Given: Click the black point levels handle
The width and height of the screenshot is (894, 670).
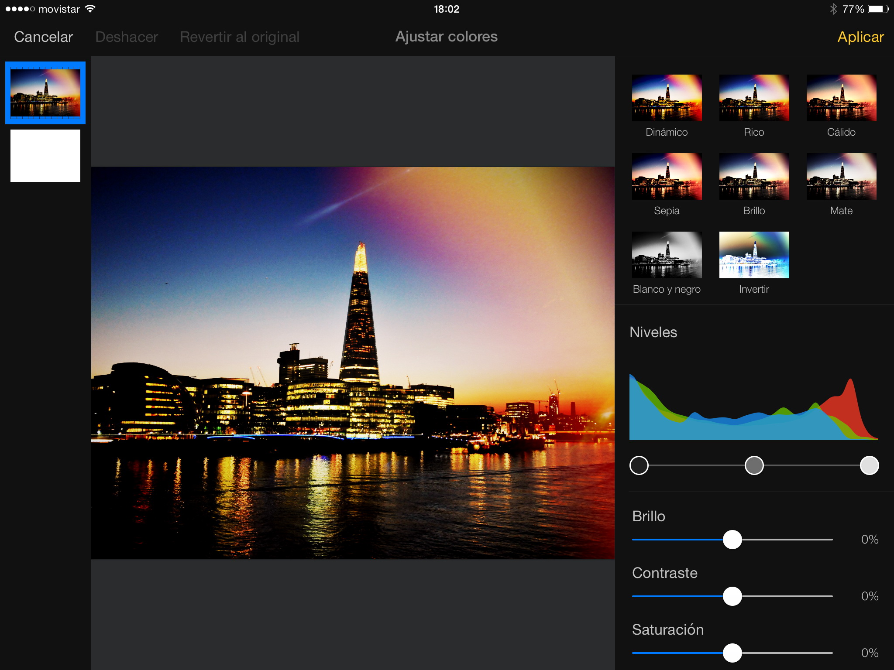Looking at the screenshot, I should [x=639, y=465].
